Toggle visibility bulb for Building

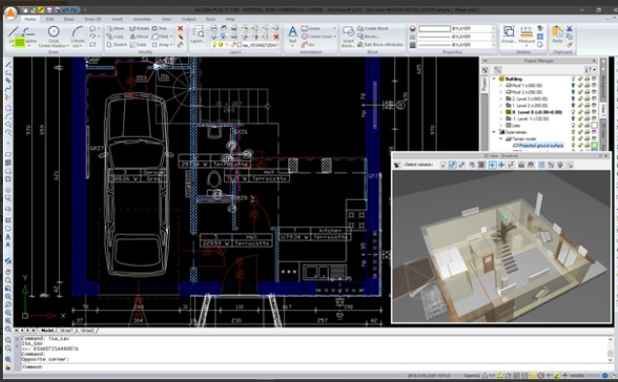coord(573,79)
